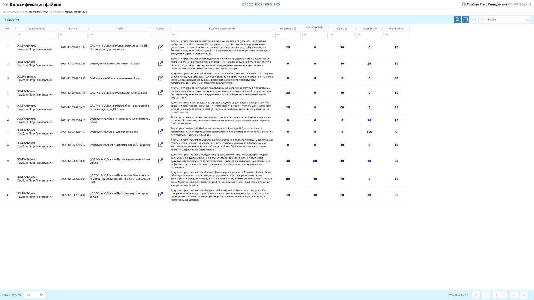The height and width of the screenshot is (300, 534).
Task: Export the table to XLS
Action: [x=457, y=19]
